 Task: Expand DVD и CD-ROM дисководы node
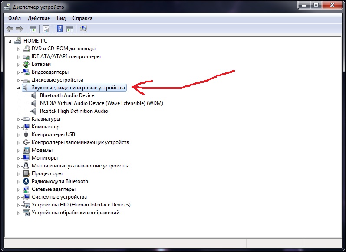(x=19, y=49)
